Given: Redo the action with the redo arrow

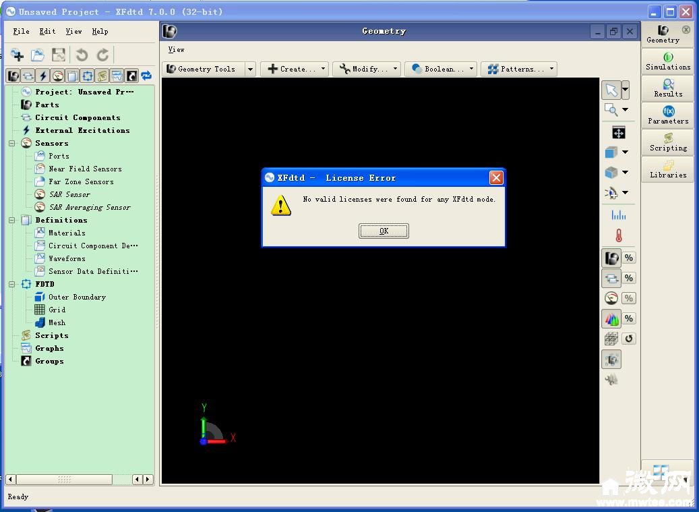Looking at the screenshot, I should pos(103,55).
